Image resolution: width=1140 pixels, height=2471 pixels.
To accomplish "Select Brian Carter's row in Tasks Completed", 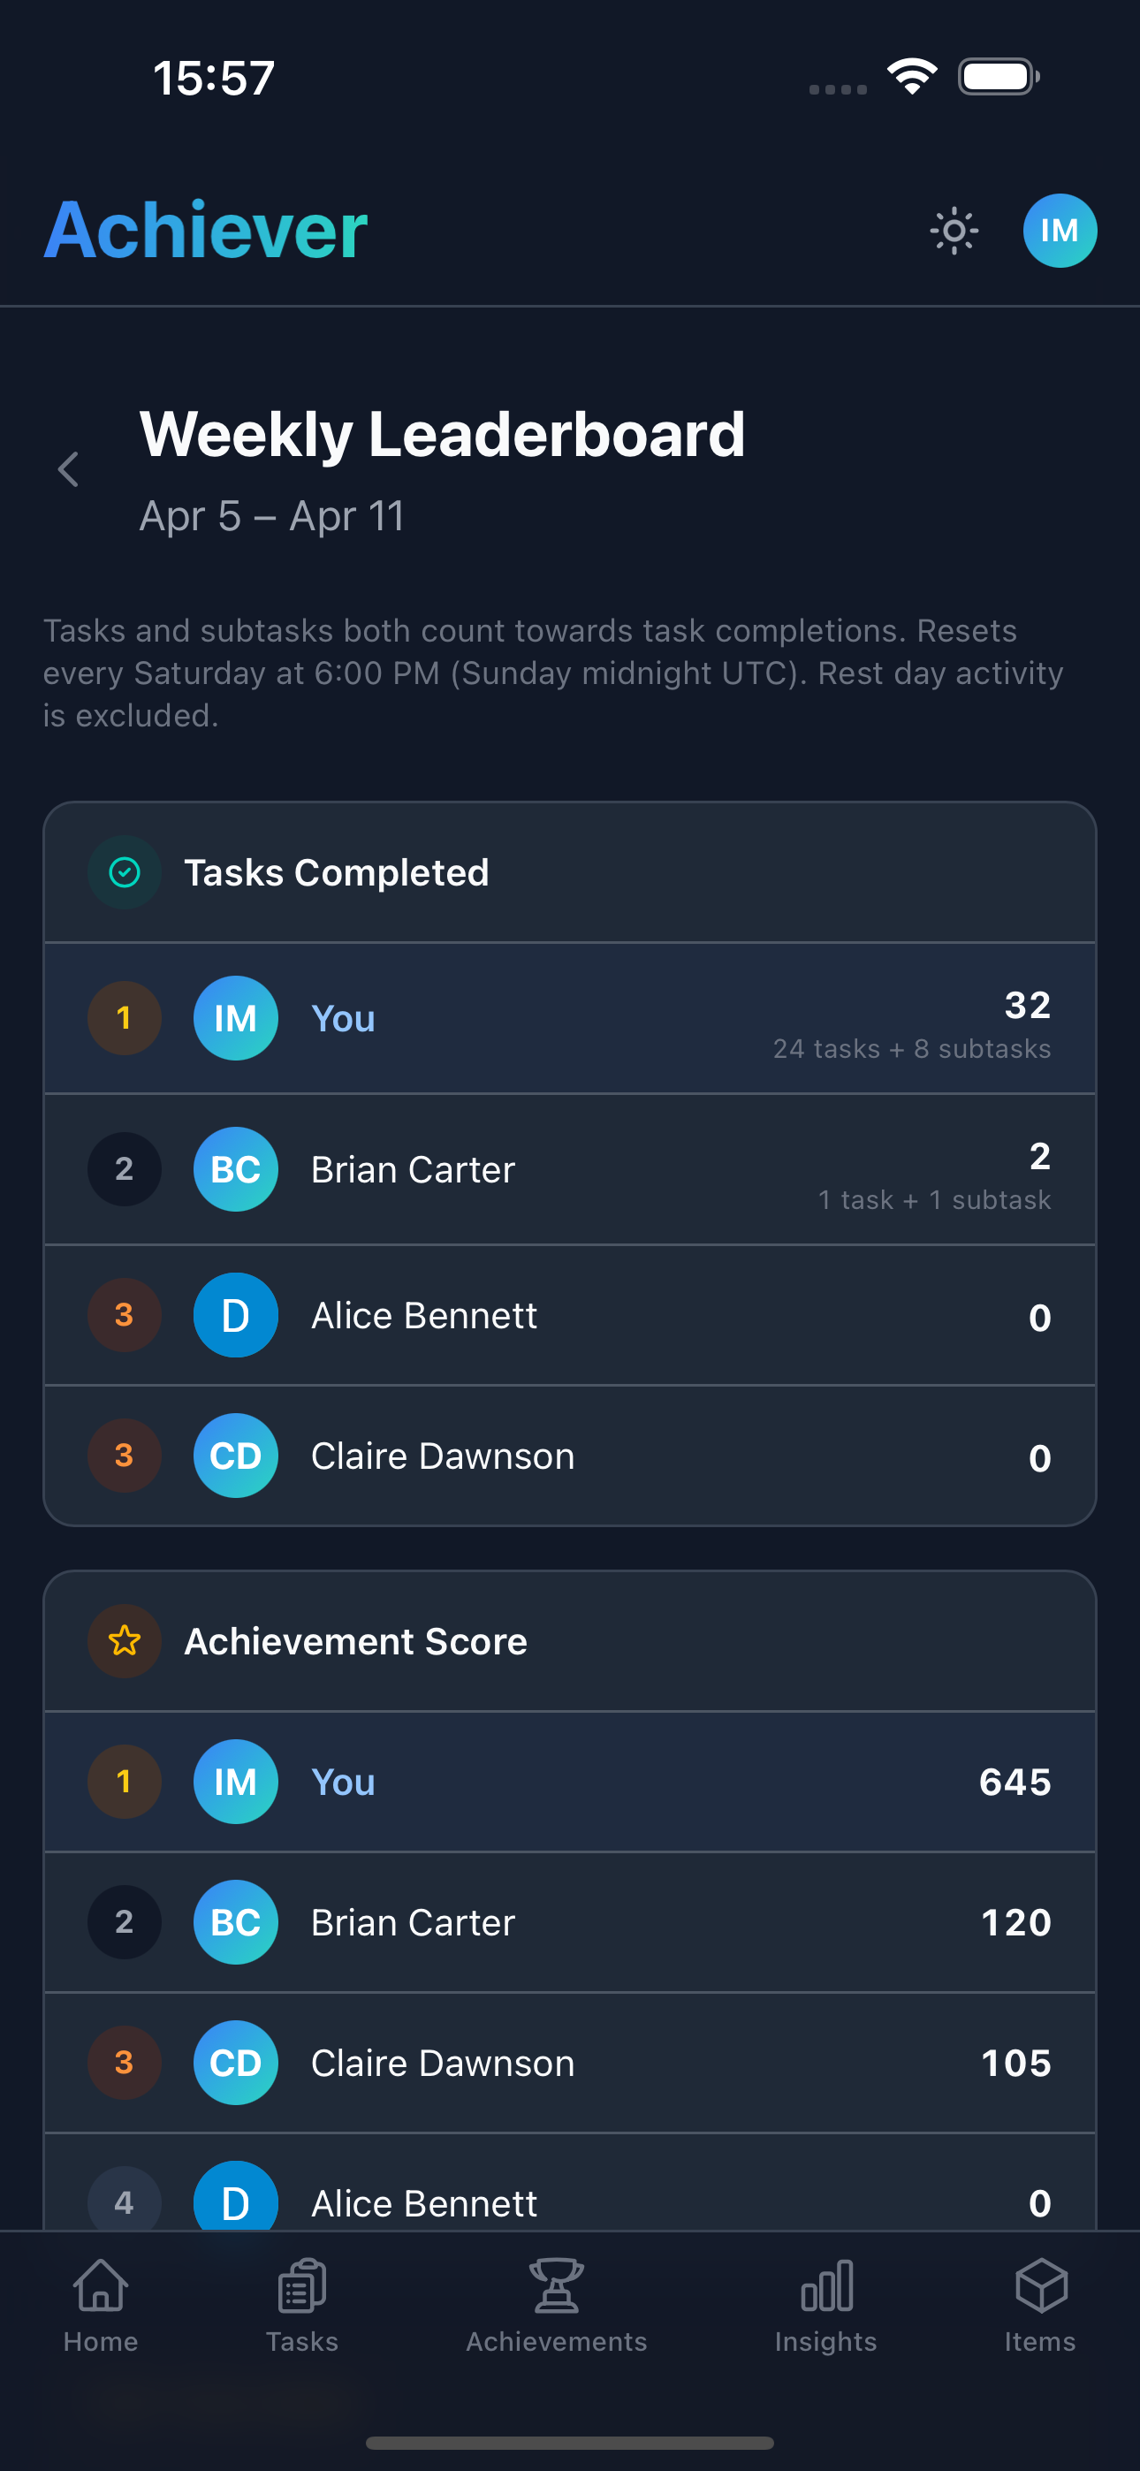I will pos(570,1168).
